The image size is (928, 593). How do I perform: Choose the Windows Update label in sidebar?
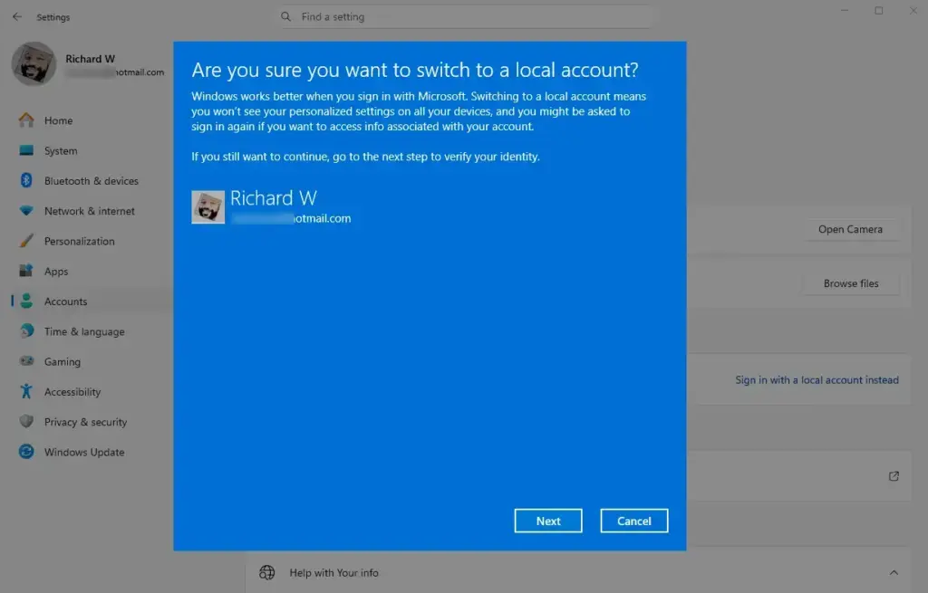pos(84,453)
